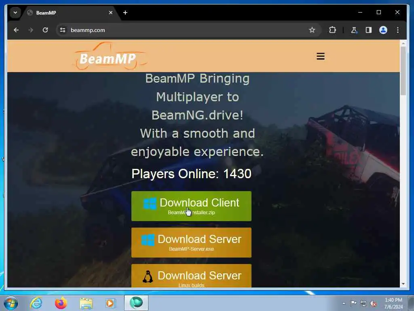Maximize the browser window
Image resolution: width=414 pixels, height=311 pixels.
point(378,12)
